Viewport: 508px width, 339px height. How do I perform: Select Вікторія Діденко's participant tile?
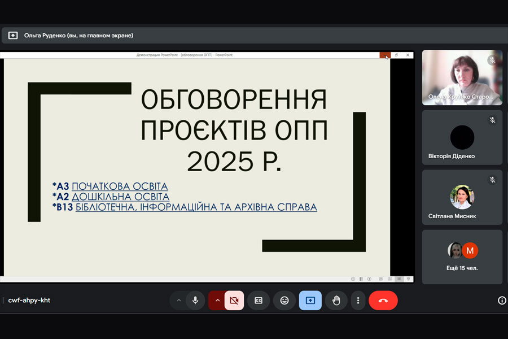pyautogui.click(x=462, y=137)
